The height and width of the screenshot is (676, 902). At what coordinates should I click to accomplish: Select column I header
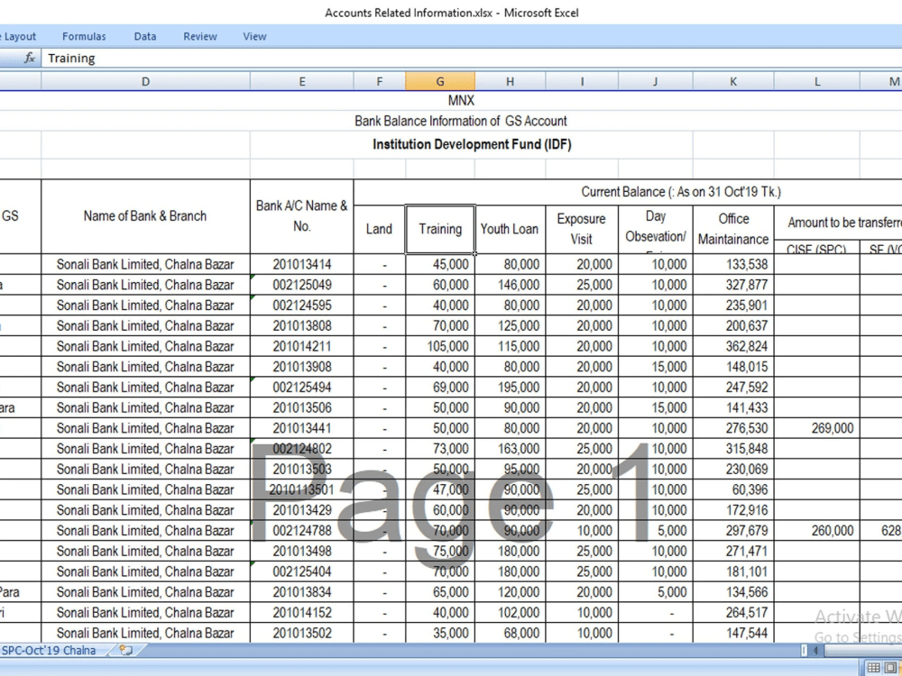[x=582, y=82]
